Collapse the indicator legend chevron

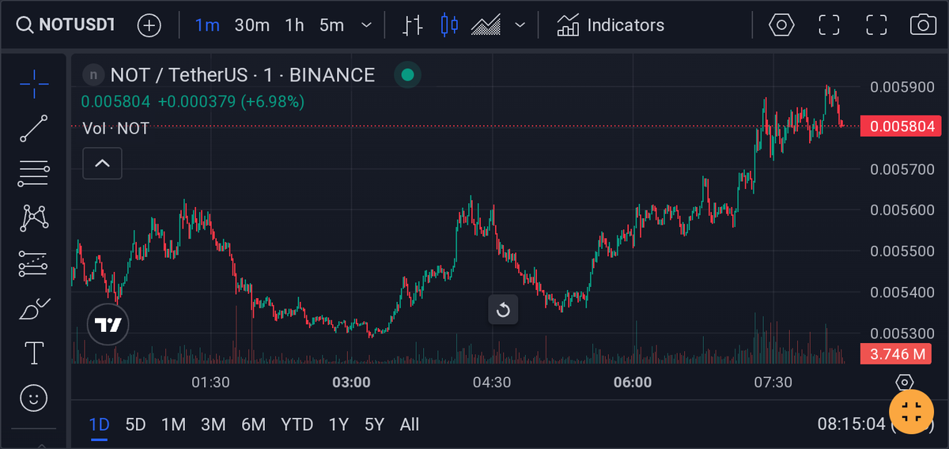point(103,164)
